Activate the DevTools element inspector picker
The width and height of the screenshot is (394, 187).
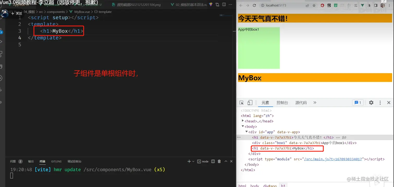(x=242, y=103)
